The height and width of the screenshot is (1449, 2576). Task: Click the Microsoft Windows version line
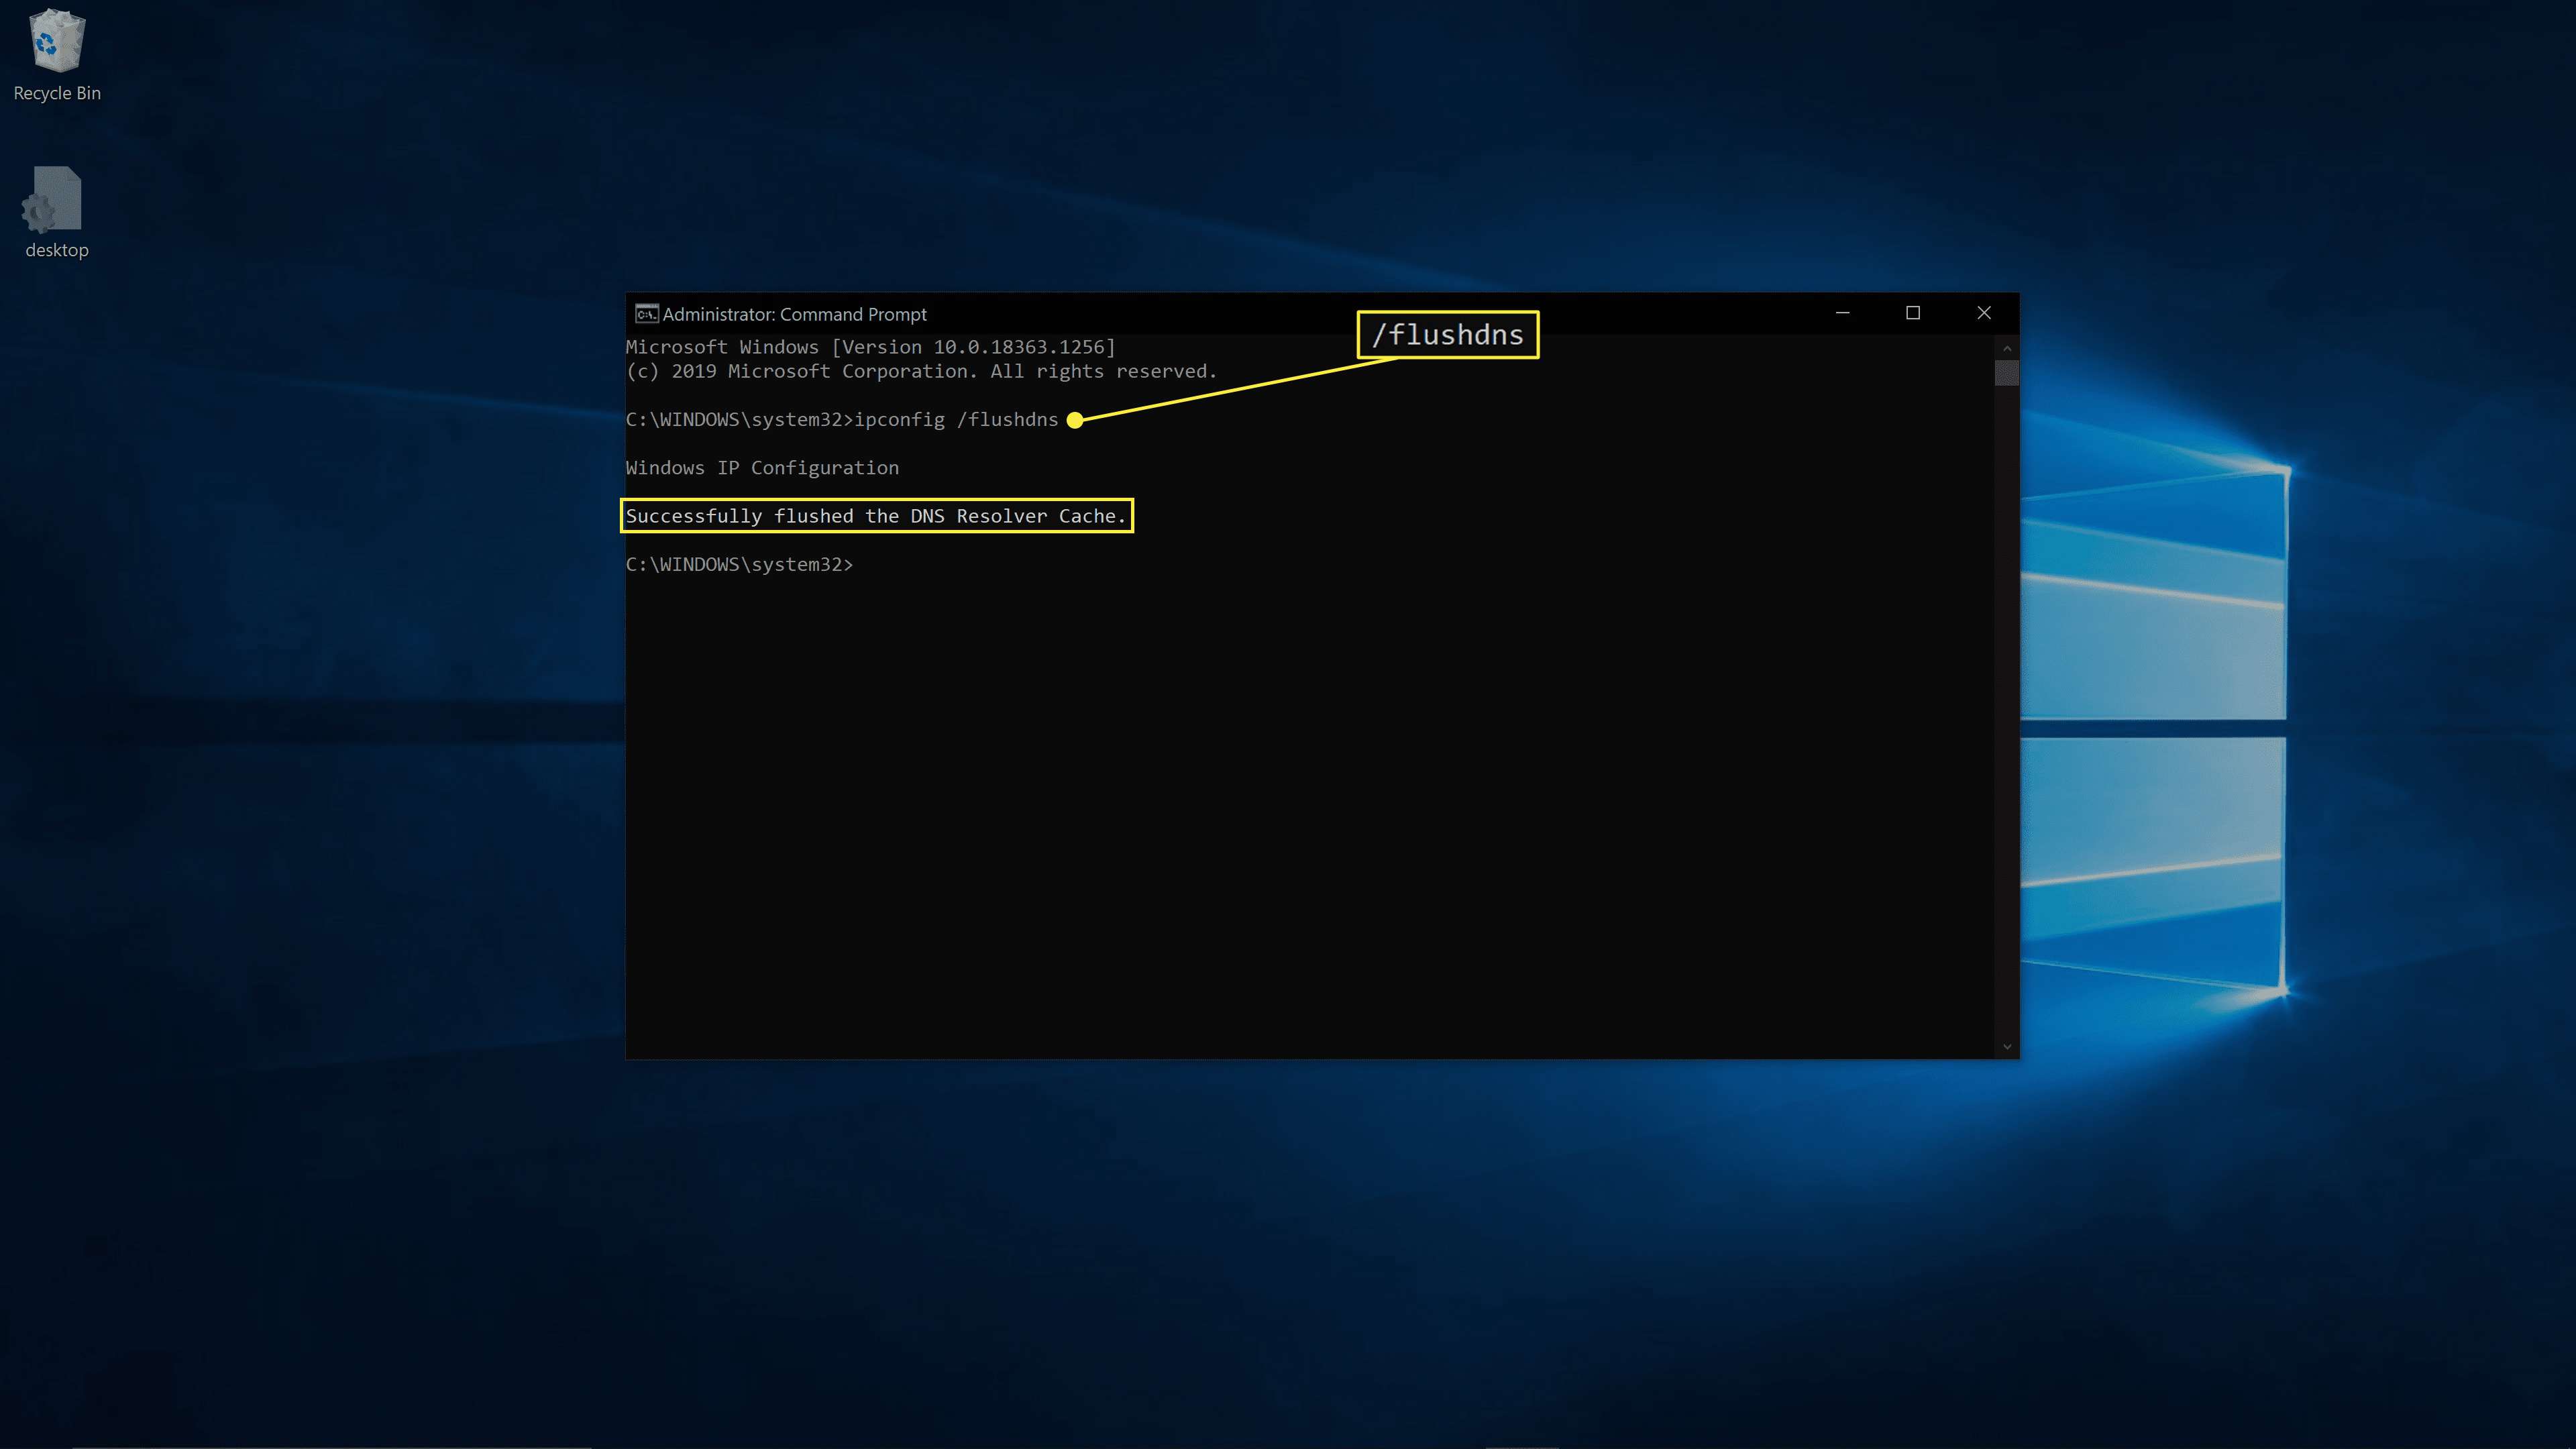point(870,347)
